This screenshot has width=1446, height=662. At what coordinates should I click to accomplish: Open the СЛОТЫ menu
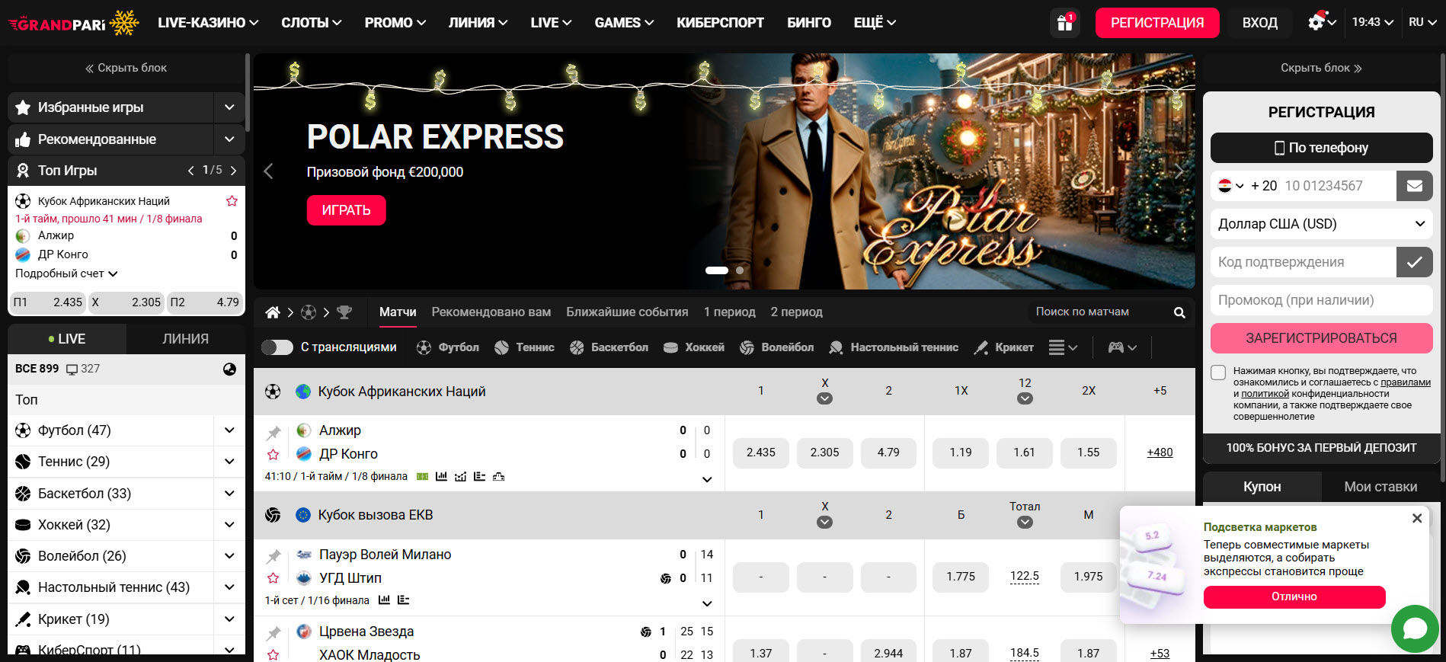[311, 23]
